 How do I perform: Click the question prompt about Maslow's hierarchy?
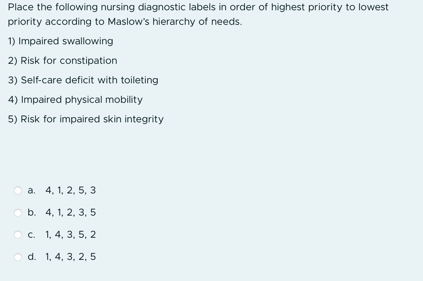click(x=198, y=14)
